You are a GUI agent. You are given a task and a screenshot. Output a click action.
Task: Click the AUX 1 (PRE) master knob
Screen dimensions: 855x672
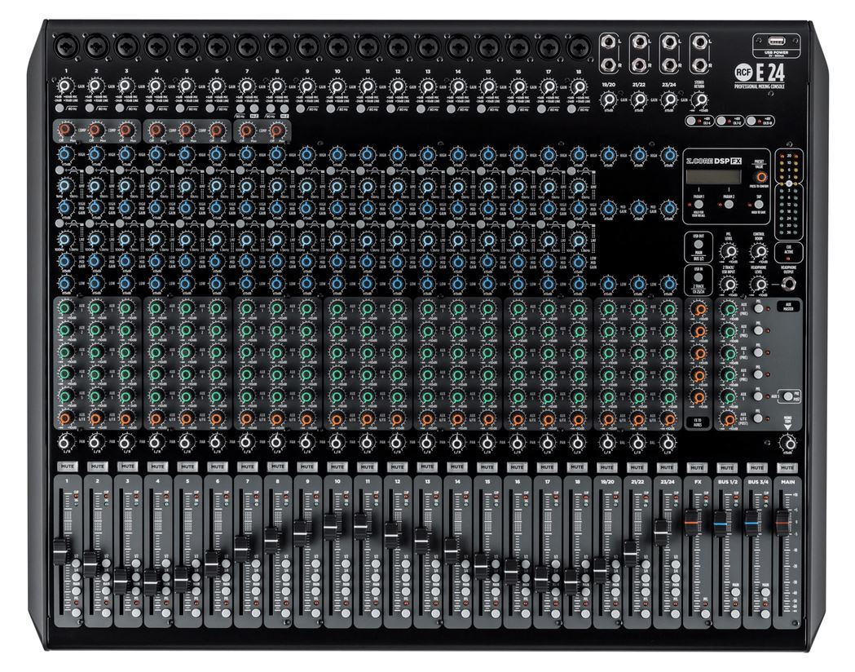point(729,309)
